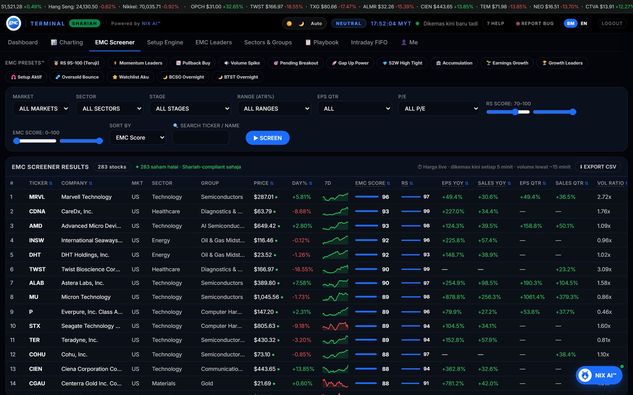The width and height of the screenshot is (633, 395).
Task: Switch language to EN
Action: coord(584,23)
